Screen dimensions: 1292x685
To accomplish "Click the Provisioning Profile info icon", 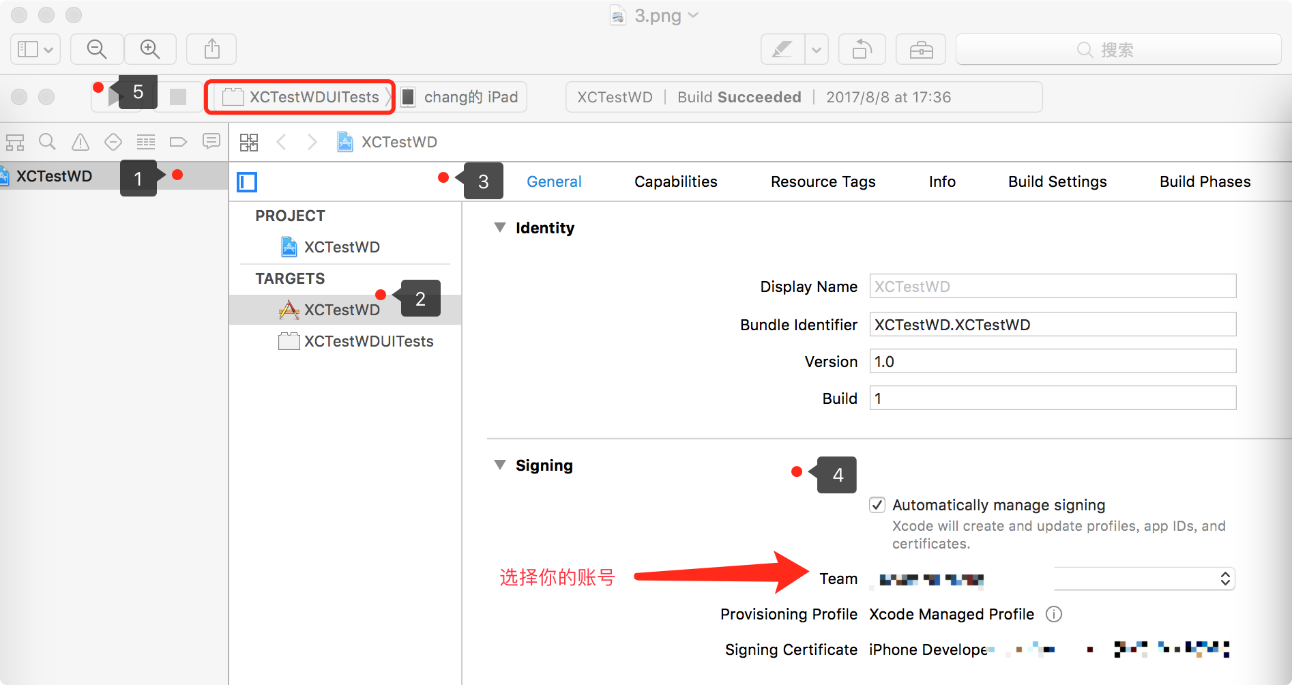I will pyautogui.click(x=1054, y=614).
